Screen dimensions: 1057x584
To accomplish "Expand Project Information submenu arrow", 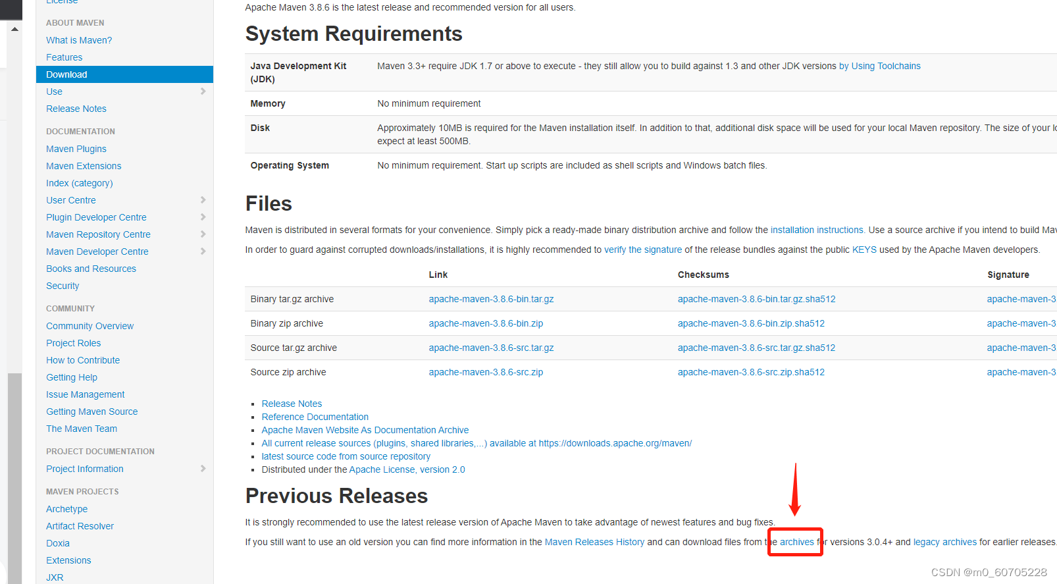I will coord(203,469).
